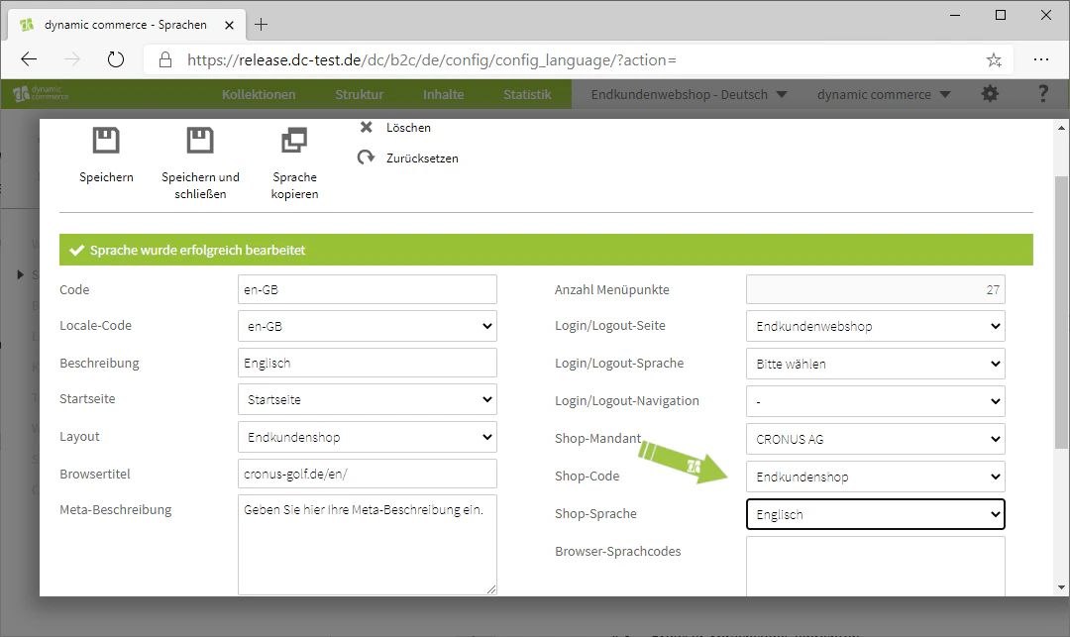Screen dimensions: 1070x637
Task: Open the Inhalte menu
Action: click(x=443, y=94)
